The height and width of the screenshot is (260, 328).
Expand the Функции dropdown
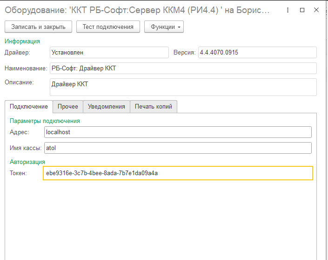[x=164, y=27]
